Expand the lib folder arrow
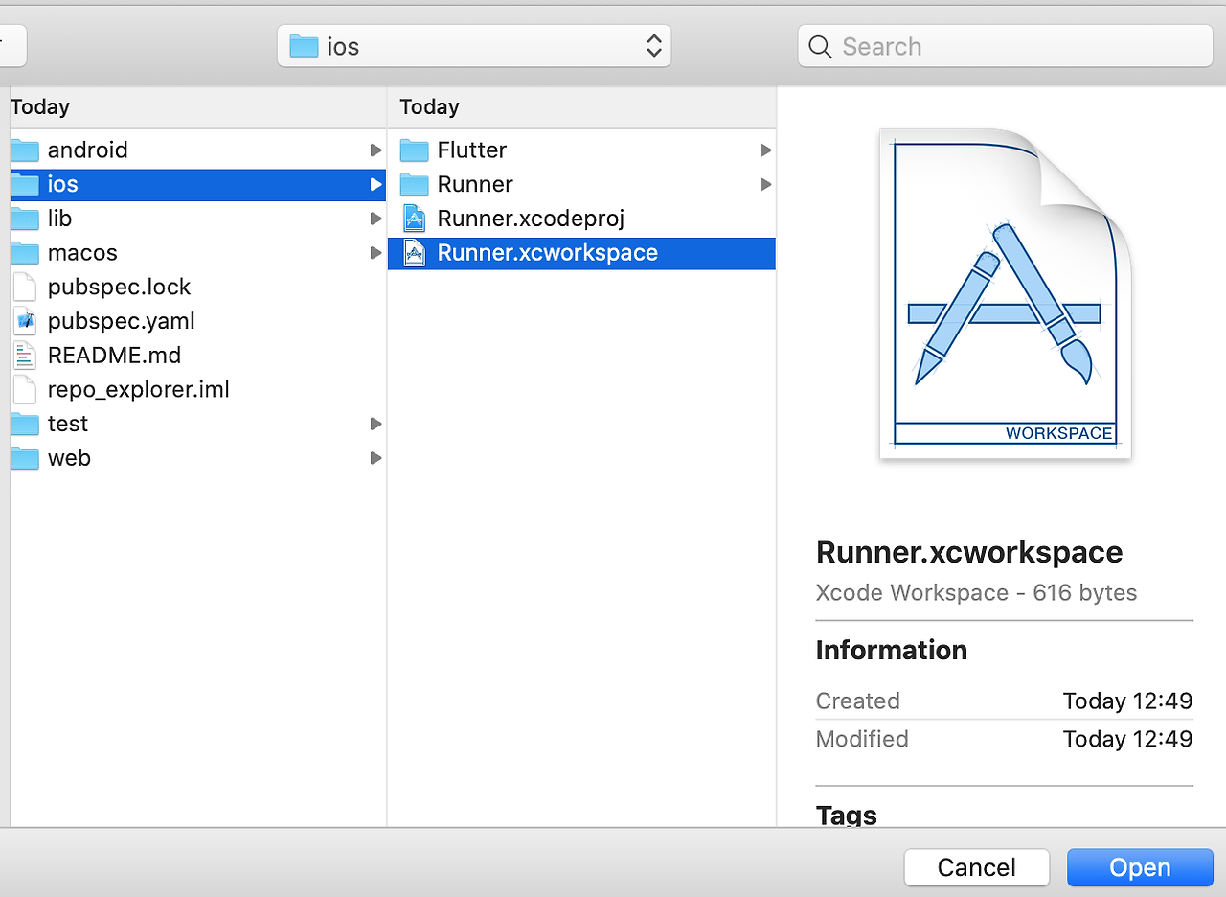Viewport: 1226px width, 897px height. click(375, 219)
